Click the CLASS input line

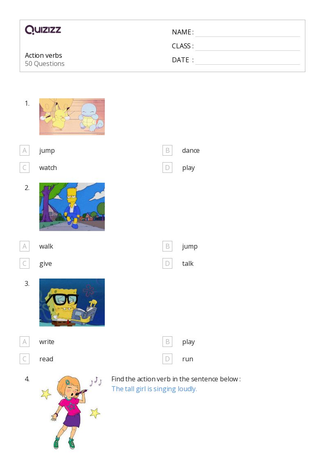coord(248,47)
